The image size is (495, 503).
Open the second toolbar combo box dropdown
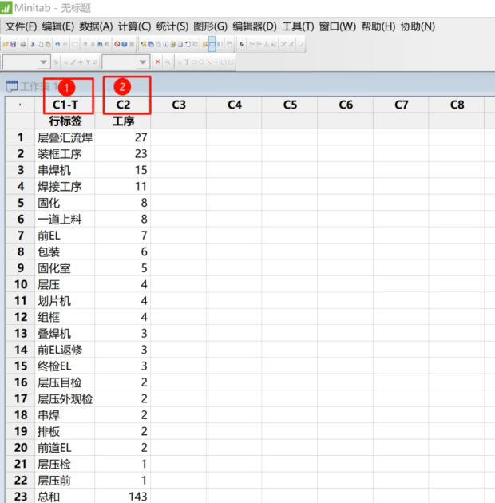pyautogui.click(x=142, y=62)
